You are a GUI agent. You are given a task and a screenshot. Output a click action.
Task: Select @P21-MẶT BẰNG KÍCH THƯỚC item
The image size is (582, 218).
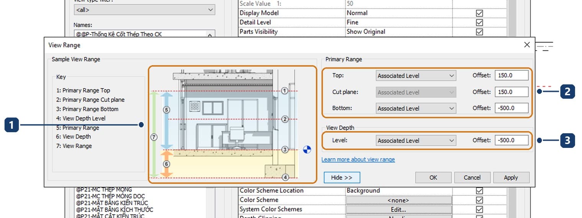point(114,210)
